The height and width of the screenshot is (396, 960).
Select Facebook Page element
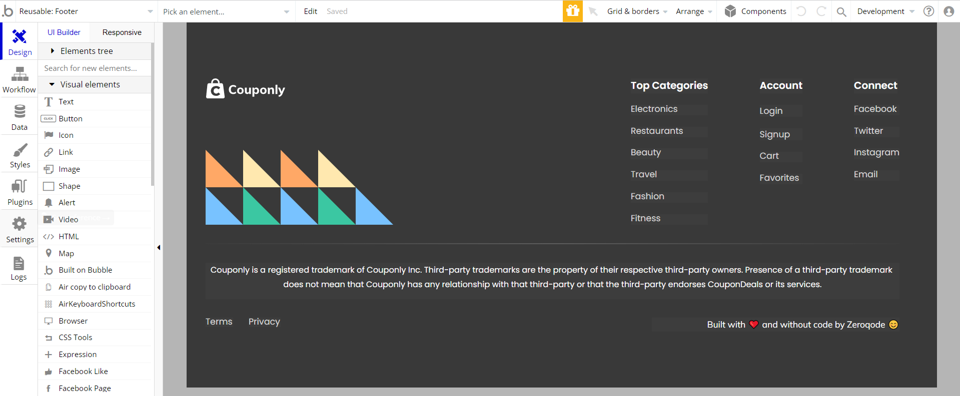94,388
